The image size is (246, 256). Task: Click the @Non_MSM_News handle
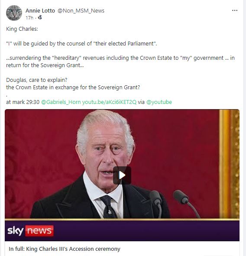coord(81,10)
